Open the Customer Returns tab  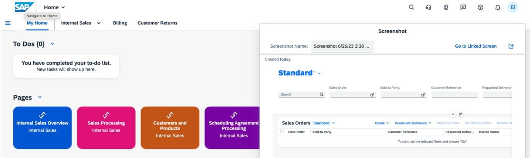tap(157, 23)
